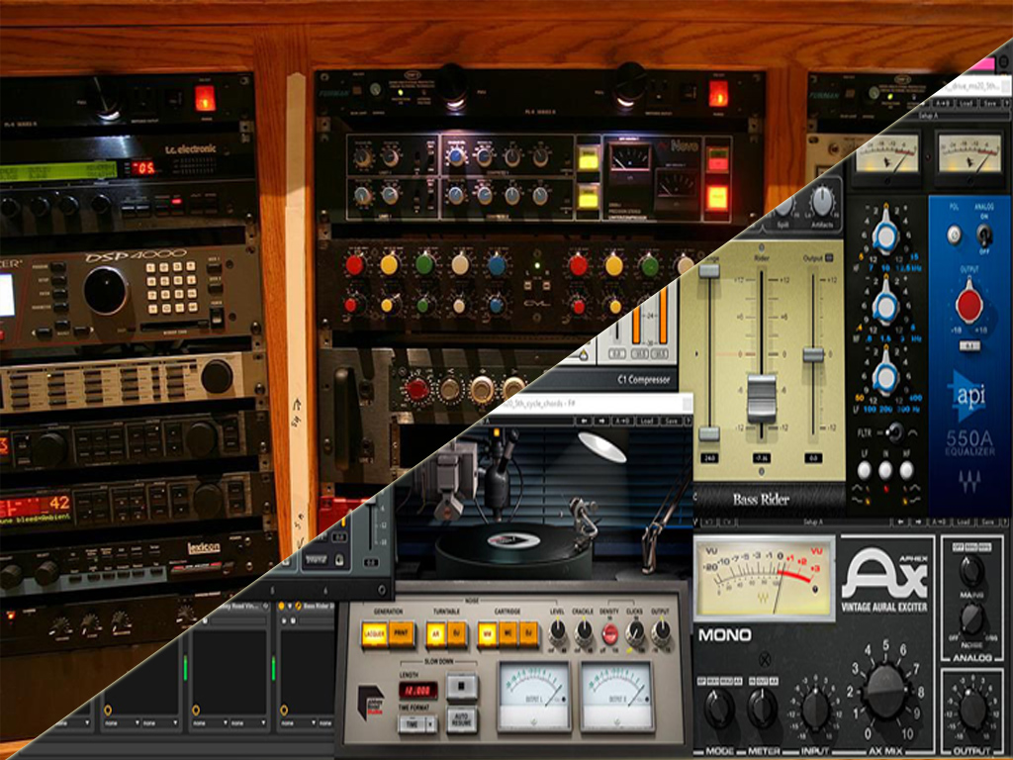Select the DJ button under Turntable
This screenshot has height=760, width=1013.
[x=457, y=634]
